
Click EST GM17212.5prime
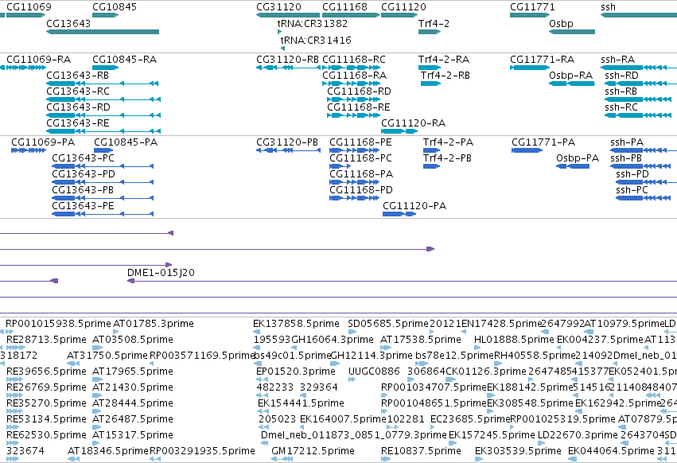point(313,450)
